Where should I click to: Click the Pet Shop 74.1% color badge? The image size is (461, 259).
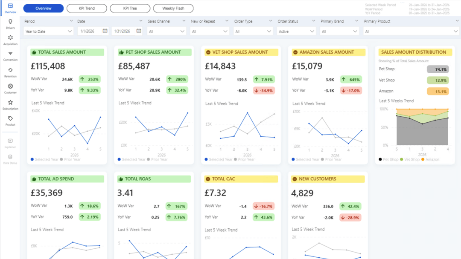[438, 69]
